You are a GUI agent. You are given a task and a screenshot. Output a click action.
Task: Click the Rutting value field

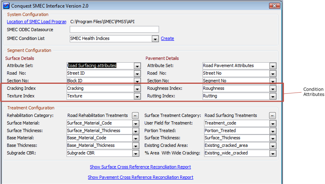pyautogui.click(x=236, y=96)
